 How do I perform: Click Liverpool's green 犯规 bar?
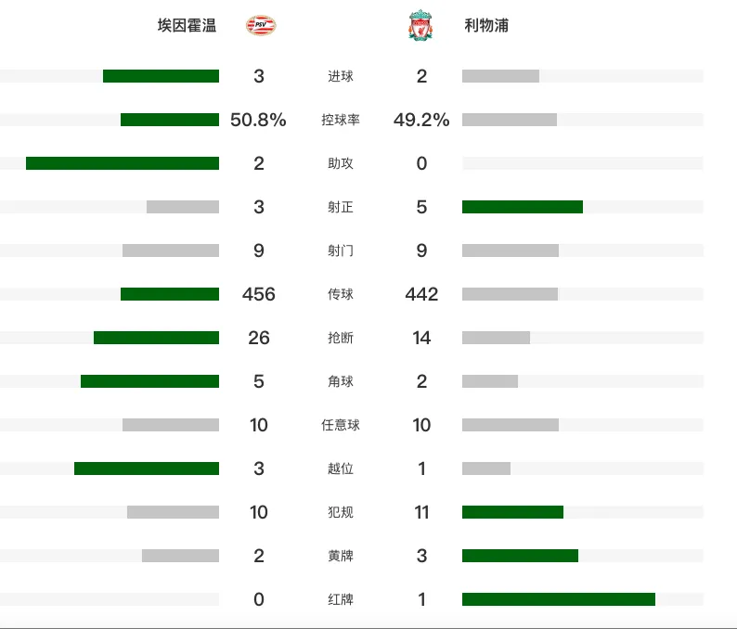[512, 512]
